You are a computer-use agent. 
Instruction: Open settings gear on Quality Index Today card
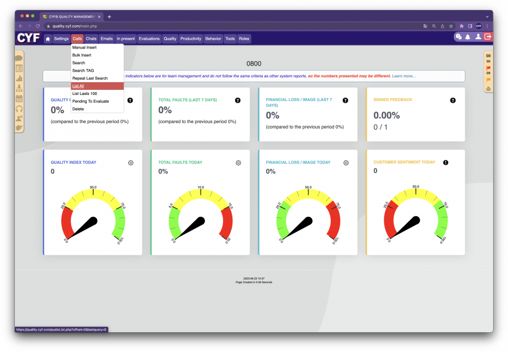130,163
